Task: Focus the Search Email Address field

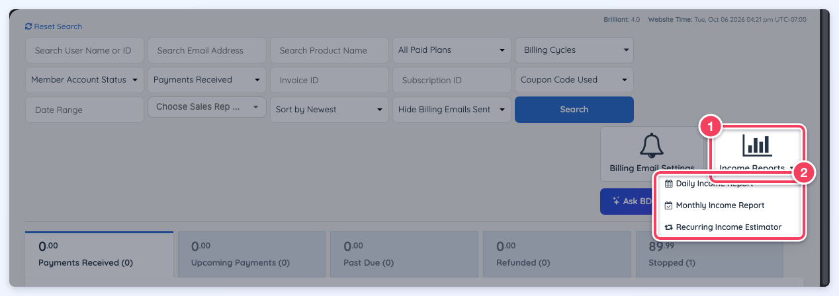Action: 207,50
